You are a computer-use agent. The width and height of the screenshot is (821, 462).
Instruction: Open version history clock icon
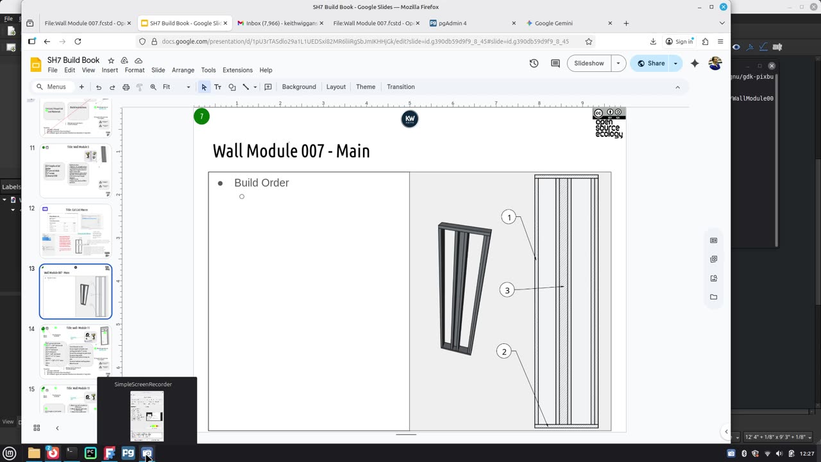click(x=534, y=63)
